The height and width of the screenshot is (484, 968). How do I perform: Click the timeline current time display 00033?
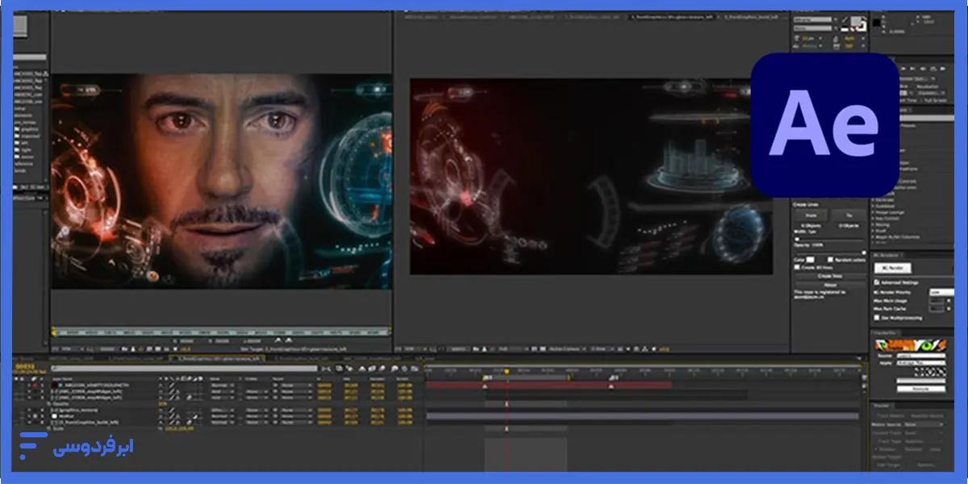(24, 365)
